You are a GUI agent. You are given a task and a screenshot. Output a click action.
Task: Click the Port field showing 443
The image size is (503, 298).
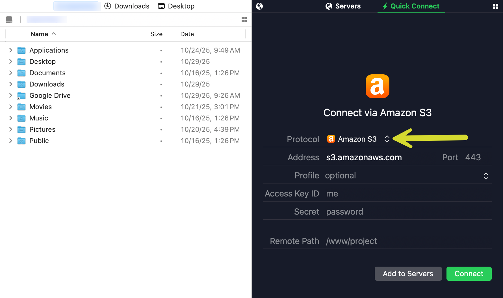[473, 157]
